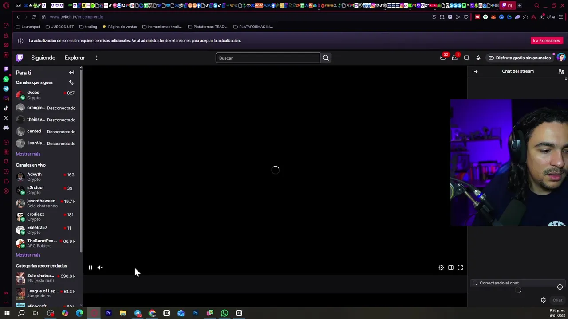Add page to bookmarks heart icon
The width and height of the screenshot is (568, 319).
click(466, 17)
